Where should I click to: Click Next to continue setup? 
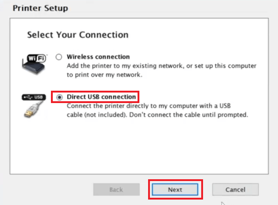(x=175, y=189)
